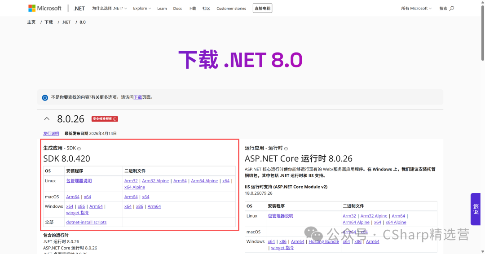Open the 下载 nav item
Screen dimensions: 485x254
click(x=192, y=9)
